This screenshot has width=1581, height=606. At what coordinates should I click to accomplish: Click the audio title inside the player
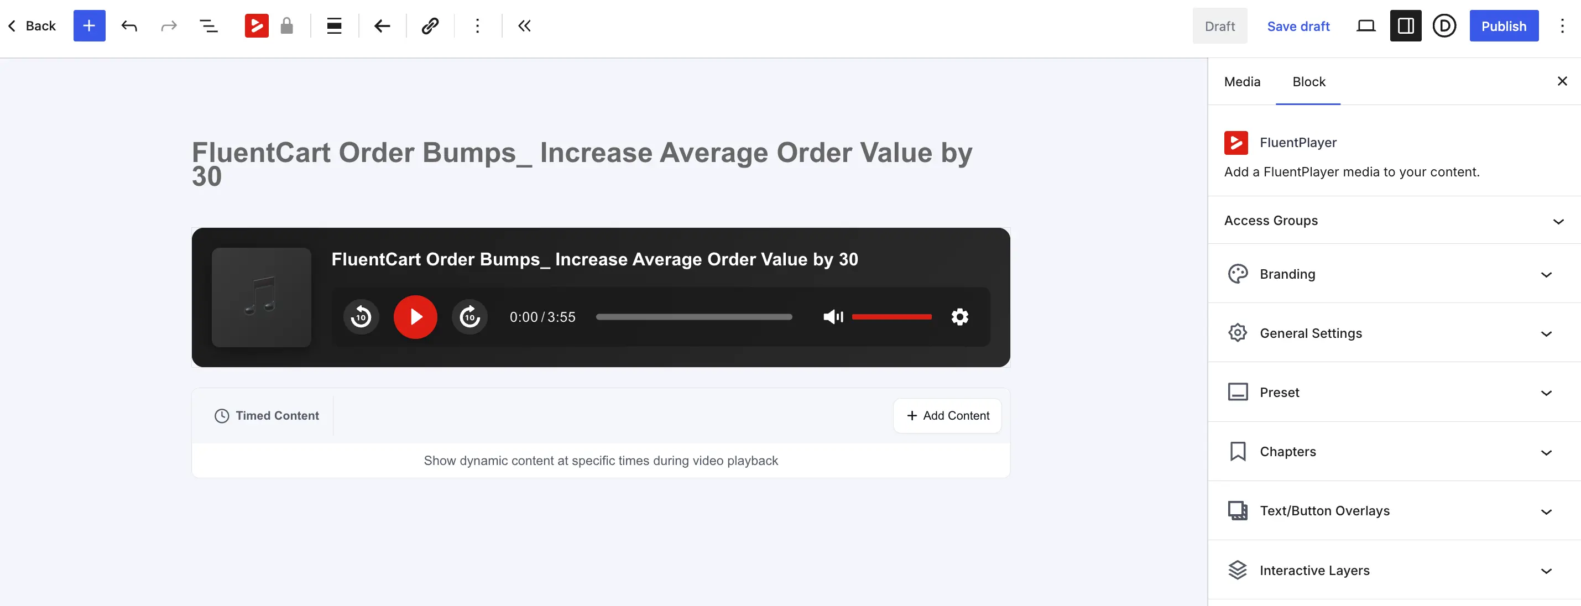tap(594, 259)
